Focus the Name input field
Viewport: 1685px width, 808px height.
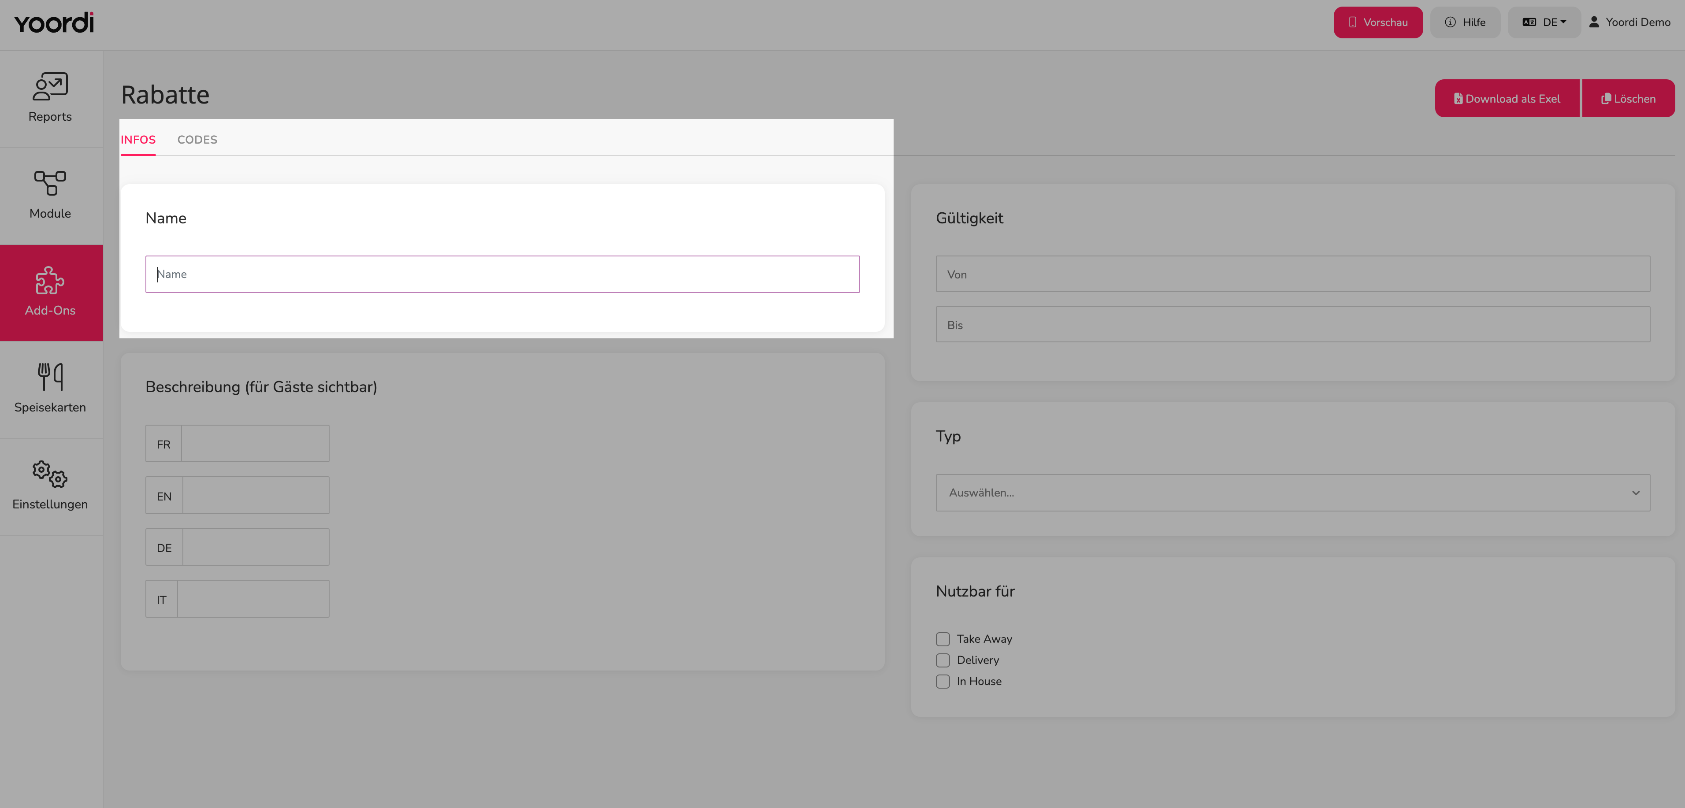(x=502, y=274)
